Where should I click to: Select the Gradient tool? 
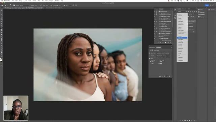pyautogui.click(x=1, y=37)
